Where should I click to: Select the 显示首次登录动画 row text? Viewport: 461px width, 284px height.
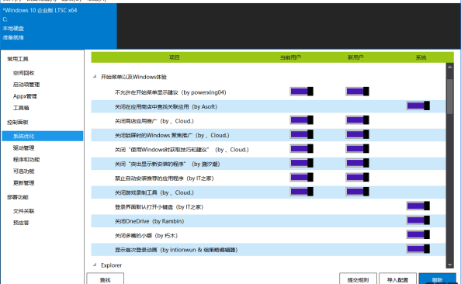[176, 250]
